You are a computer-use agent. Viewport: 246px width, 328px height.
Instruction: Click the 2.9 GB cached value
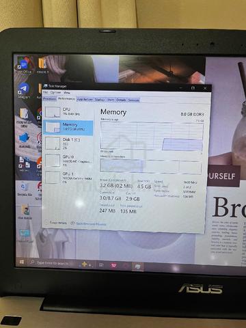tap(133, 199)
